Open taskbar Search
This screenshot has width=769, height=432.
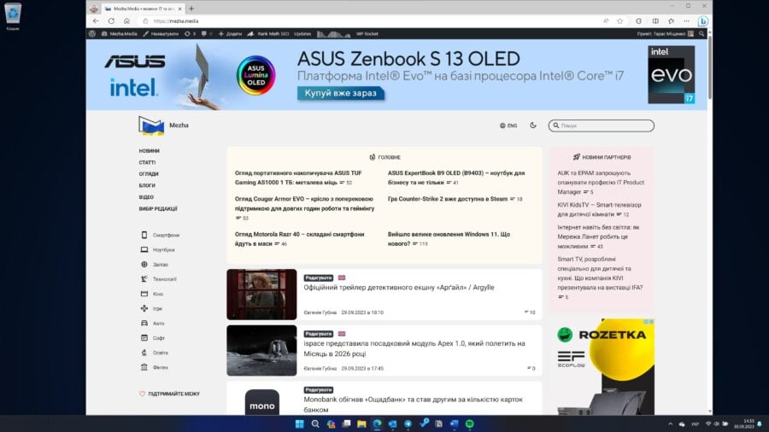tap(314, 424)
